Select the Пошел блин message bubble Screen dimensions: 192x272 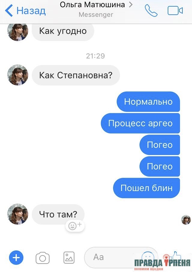click(146, 188)
